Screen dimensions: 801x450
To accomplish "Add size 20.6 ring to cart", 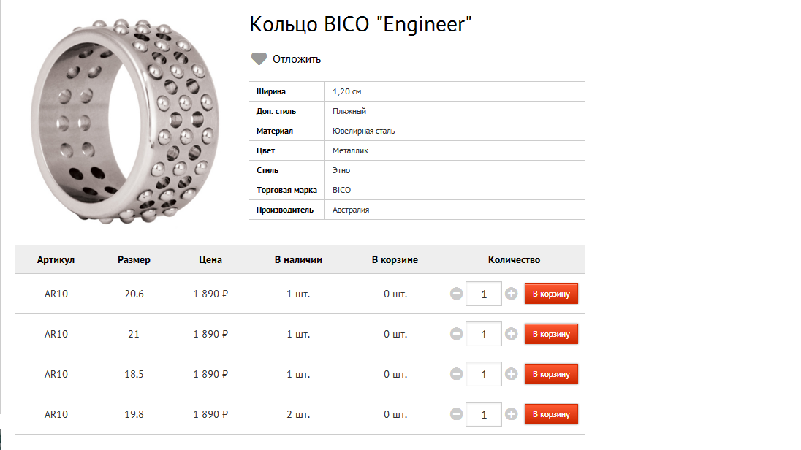I will pos(551,294).
